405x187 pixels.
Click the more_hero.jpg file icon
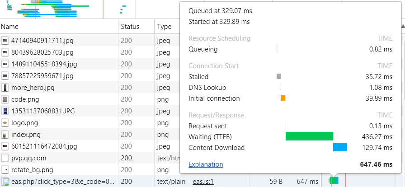pos(5,88)
